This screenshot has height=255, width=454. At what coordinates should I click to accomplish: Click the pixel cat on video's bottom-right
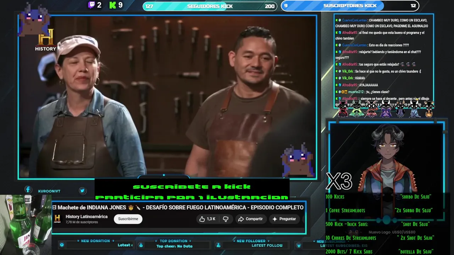click(x=297, y=159)
